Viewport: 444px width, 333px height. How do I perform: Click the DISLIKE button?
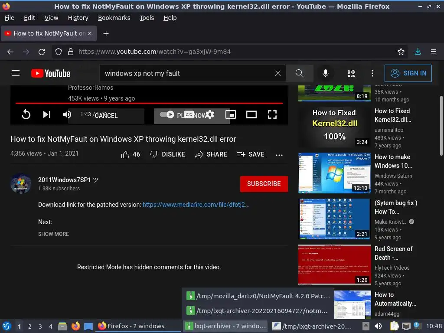tap(168, 154)
